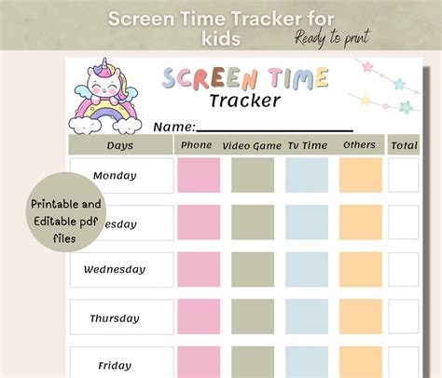
Task: Click the Phone column header
Action: point(197,144)
